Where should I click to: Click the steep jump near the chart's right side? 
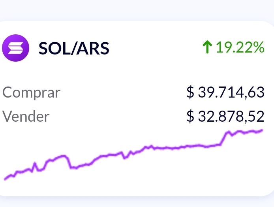coord(223,139)
